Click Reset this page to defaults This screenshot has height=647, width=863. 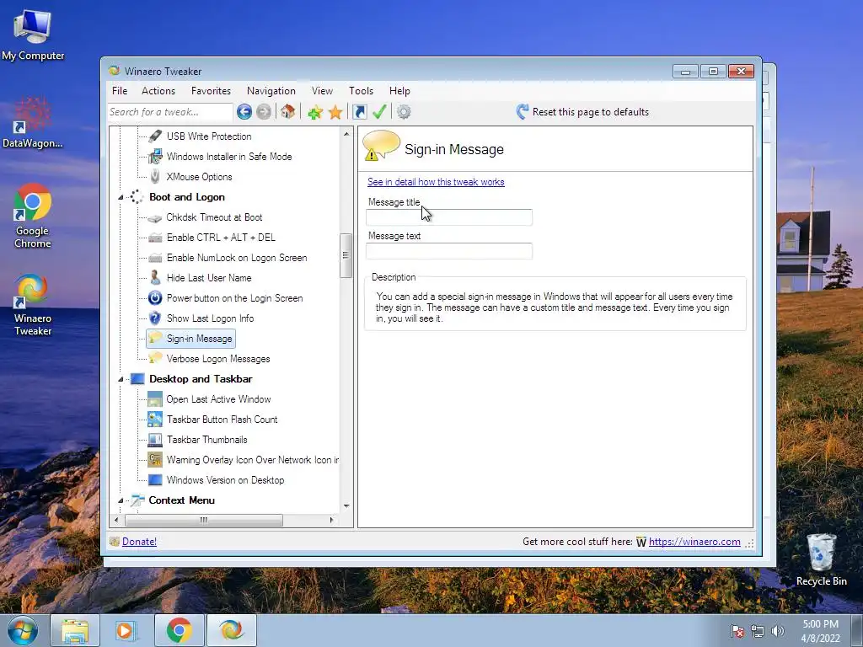(x=583, y=112)
